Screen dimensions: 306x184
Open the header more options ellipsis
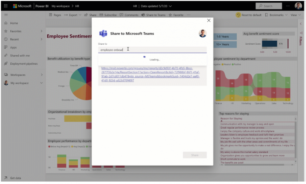pyautogui.click(x=288, y=6)
